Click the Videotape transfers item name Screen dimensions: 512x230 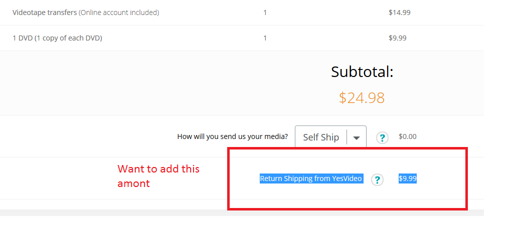[45, 12]
